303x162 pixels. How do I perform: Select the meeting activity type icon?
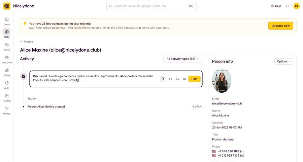point(184,79)
